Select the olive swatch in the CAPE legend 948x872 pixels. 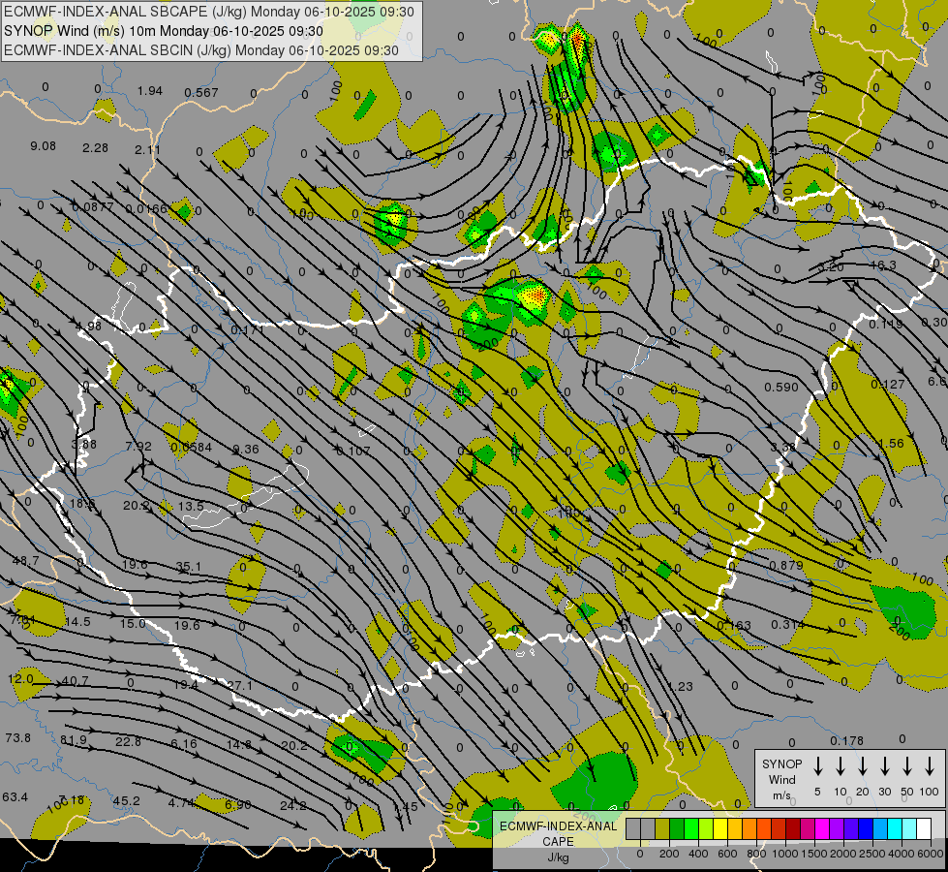662,828
